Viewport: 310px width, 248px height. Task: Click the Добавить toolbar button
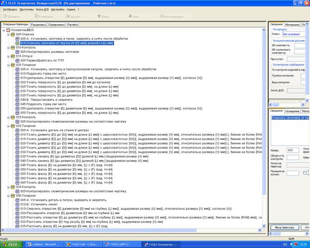[11, 16]
